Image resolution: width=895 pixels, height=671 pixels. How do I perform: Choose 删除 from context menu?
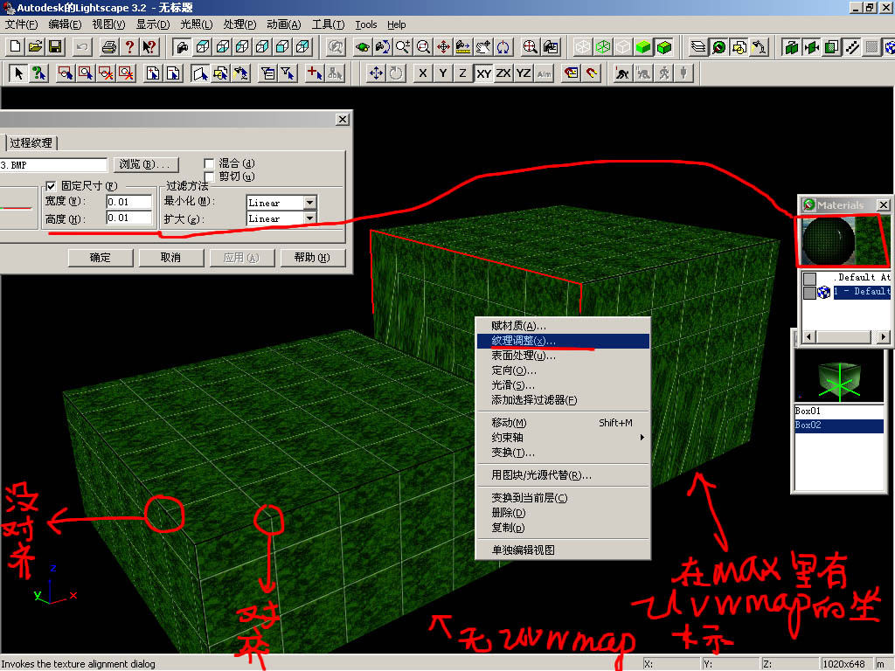coord(564,513)
